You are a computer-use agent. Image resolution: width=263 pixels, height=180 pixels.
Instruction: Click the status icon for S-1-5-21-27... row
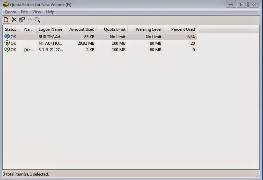coord(7,50)
